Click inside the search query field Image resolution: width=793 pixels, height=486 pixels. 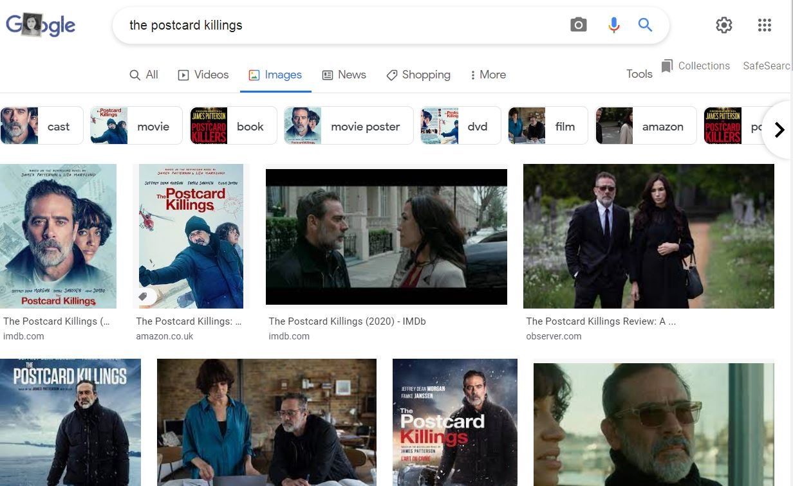[x=341, y=25]
